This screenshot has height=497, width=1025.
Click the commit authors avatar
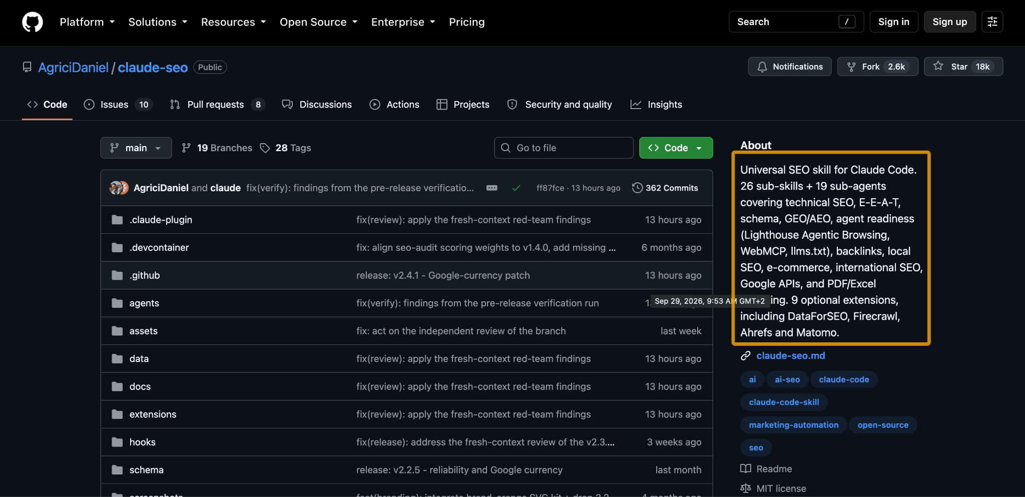[119, 188]
